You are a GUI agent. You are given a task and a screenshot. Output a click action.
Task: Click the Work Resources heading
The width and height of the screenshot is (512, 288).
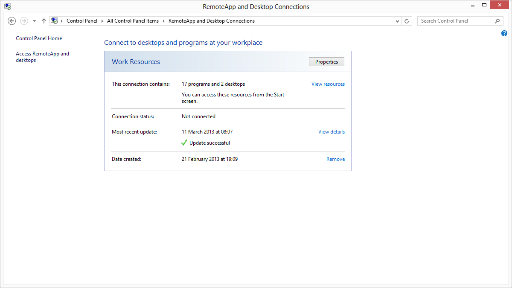click(x=136, y=62)
